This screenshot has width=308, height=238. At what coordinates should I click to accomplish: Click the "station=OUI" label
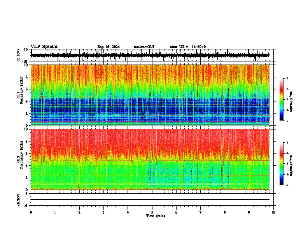[x=144, y=47]
